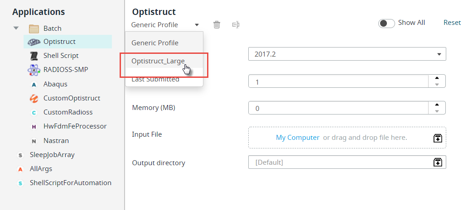Select the Optistruct application icon
This screenshot has height=210, width=468.
(34, 42)
